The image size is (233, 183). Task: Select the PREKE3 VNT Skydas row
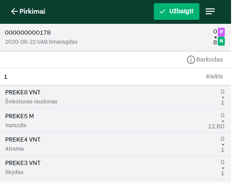116,168
